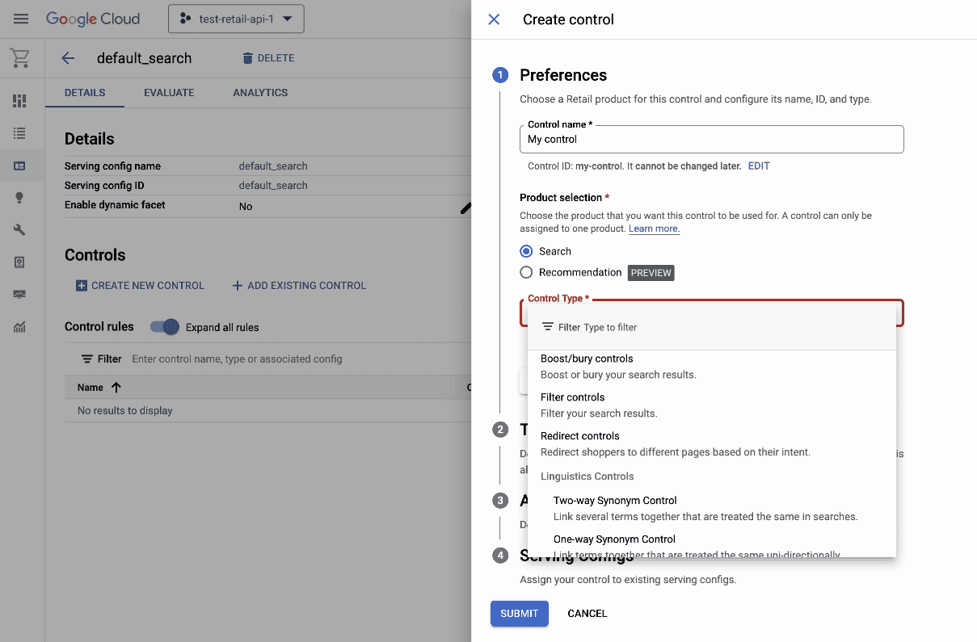
Task: Expand the Preferences step header
Action: point(563,75)
